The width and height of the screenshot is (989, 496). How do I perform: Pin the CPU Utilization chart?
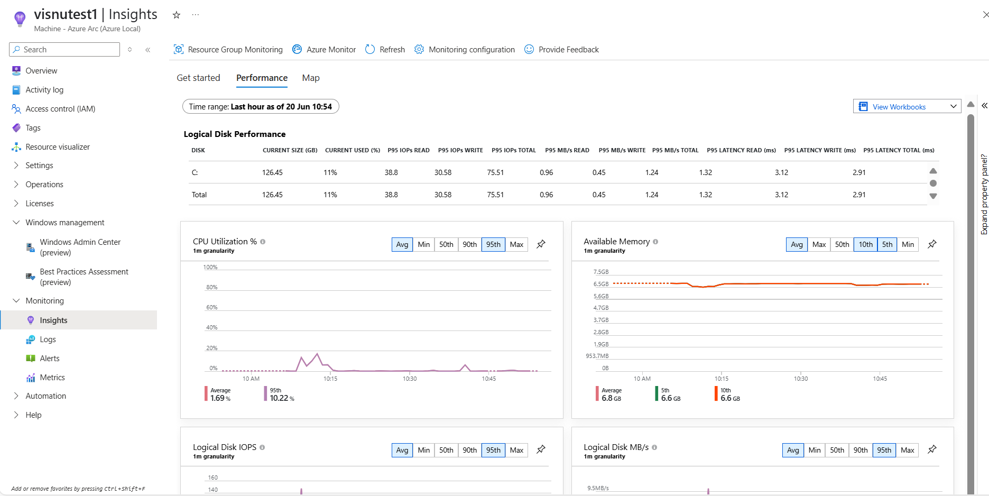(x=541, y=244)
